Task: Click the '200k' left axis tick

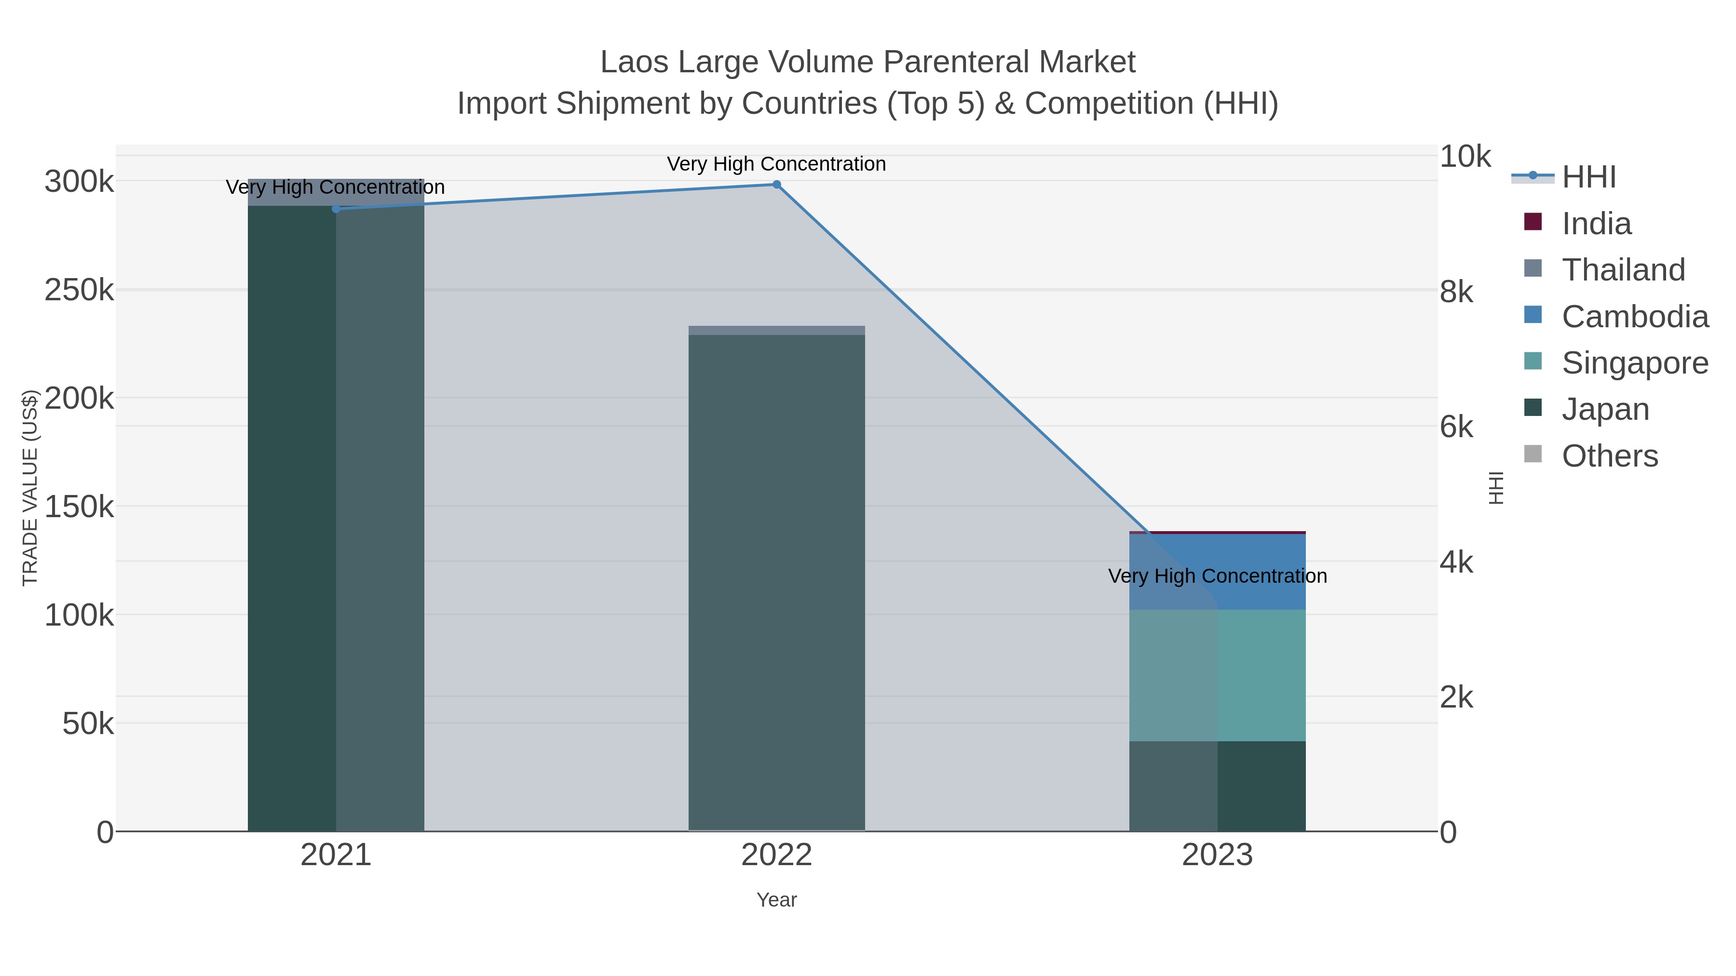Action: click(80, 399)
